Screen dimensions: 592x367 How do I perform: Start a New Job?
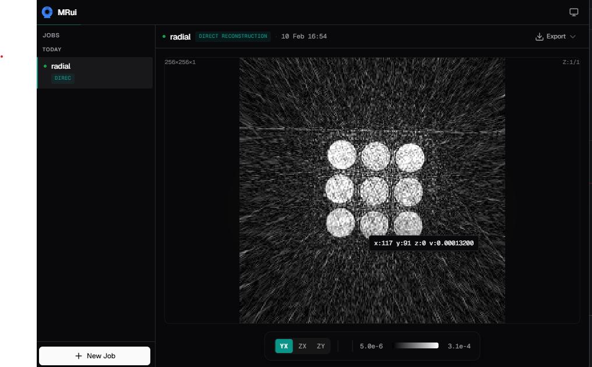[x=95, y=356]
